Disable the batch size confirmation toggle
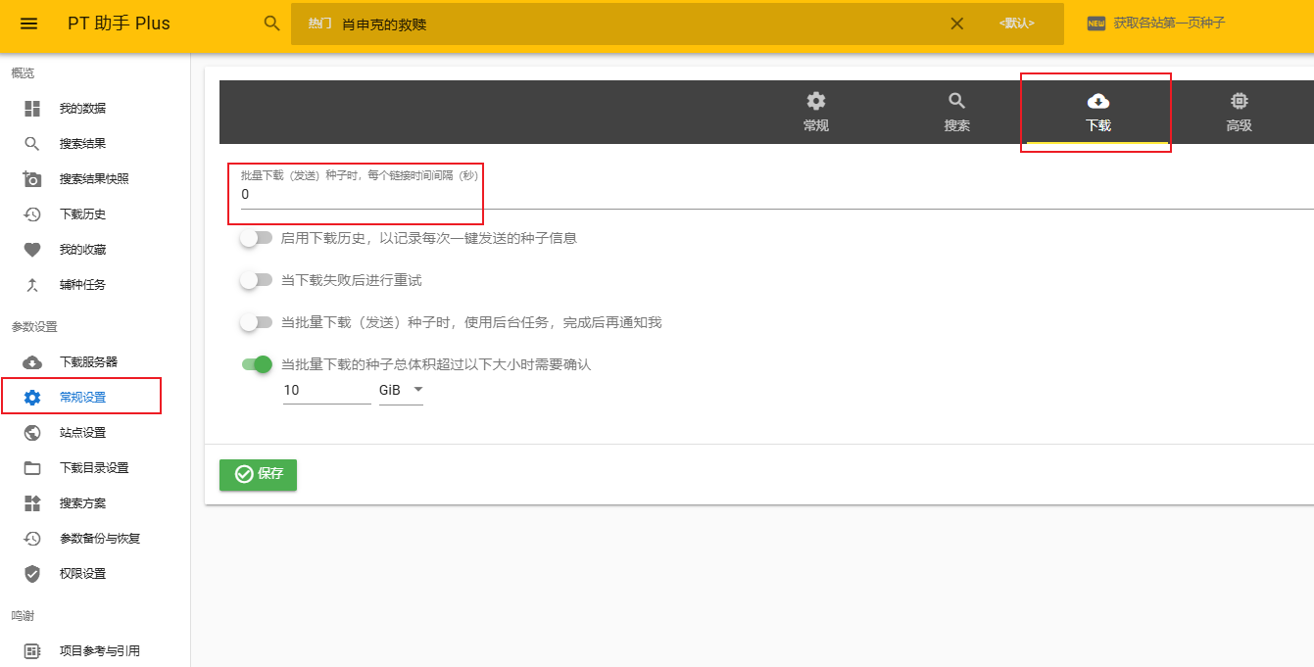Image resolution: width=1314 pixels, height=667 pixels. pos(257,364)
